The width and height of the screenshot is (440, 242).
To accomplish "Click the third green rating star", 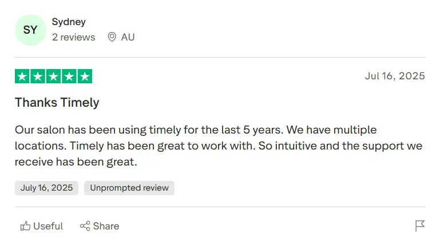I will [53, 76].
